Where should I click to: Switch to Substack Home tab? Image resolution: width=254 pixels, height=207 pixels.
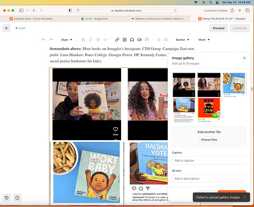31,19
